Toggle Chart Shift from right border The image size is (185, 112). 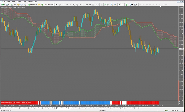[x=123, y=4]
